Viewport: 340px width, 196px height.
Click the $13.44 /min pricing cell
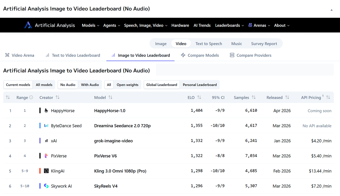tap(320, 171)
